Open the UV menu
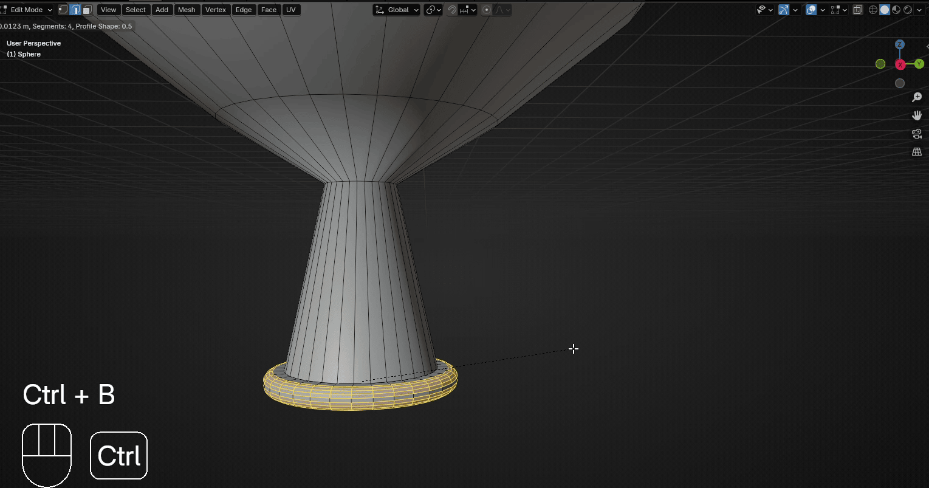The image size is (929, 488). point(291,10)
